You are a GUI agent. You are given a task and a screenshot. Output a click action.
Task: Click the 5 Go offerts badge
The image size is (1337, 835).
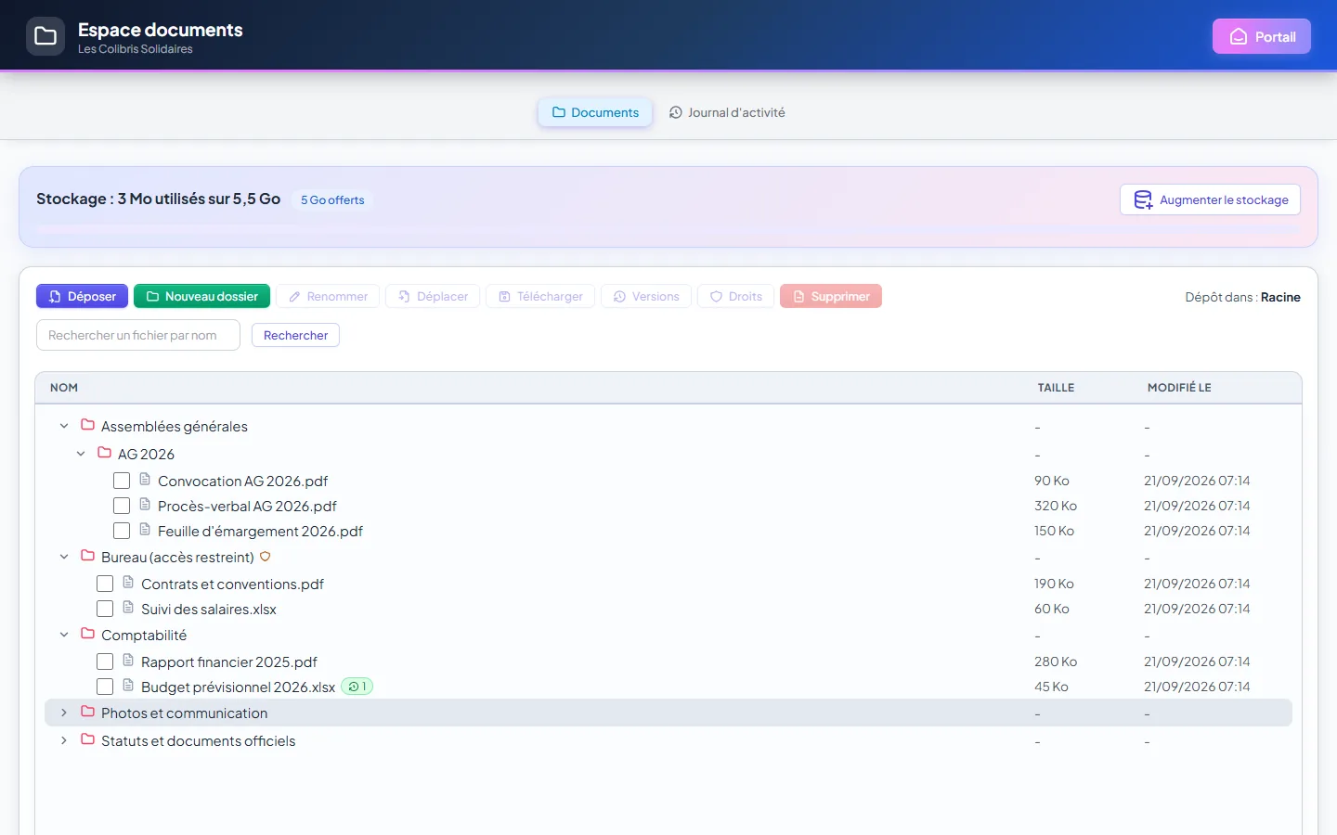click(x=332, y=199)
